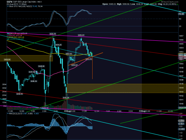Click the upper-left yellow resistance zone
The image size is (186, 140).
click(x=26, y=58)
